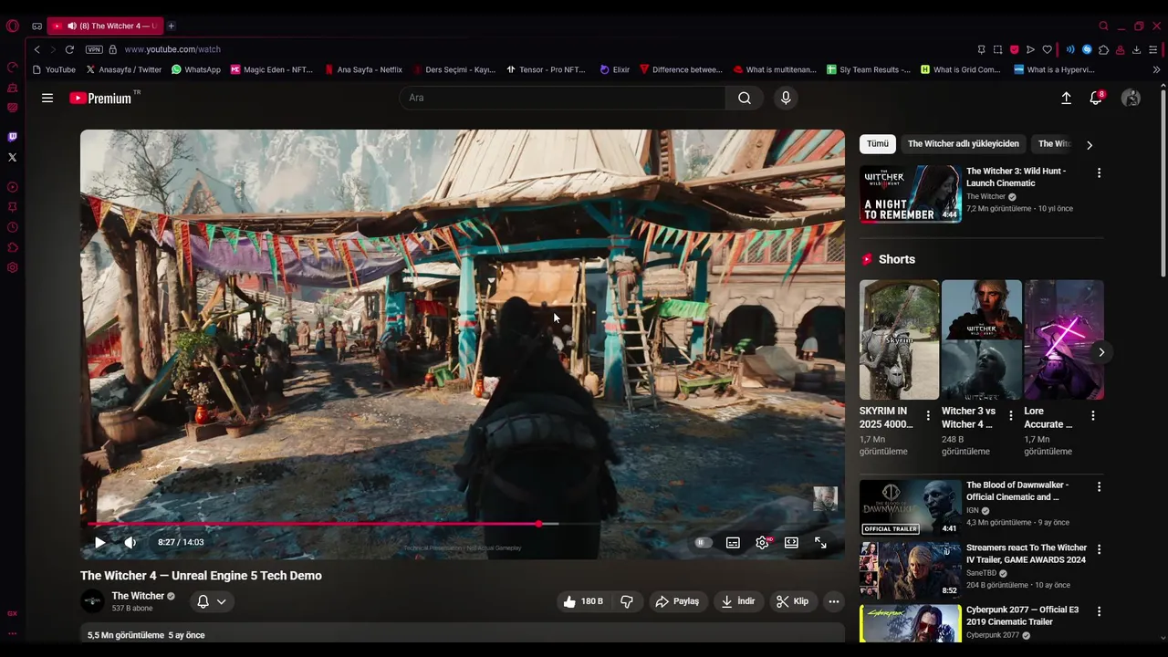
Task: Click the magnifier search button
Action: 745,98
